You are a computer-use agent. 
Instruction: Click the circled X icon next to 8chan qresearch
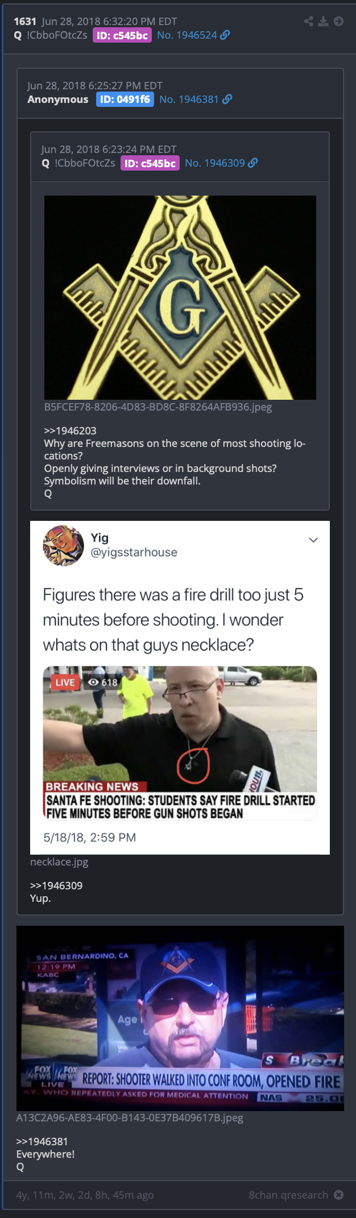339,1195
